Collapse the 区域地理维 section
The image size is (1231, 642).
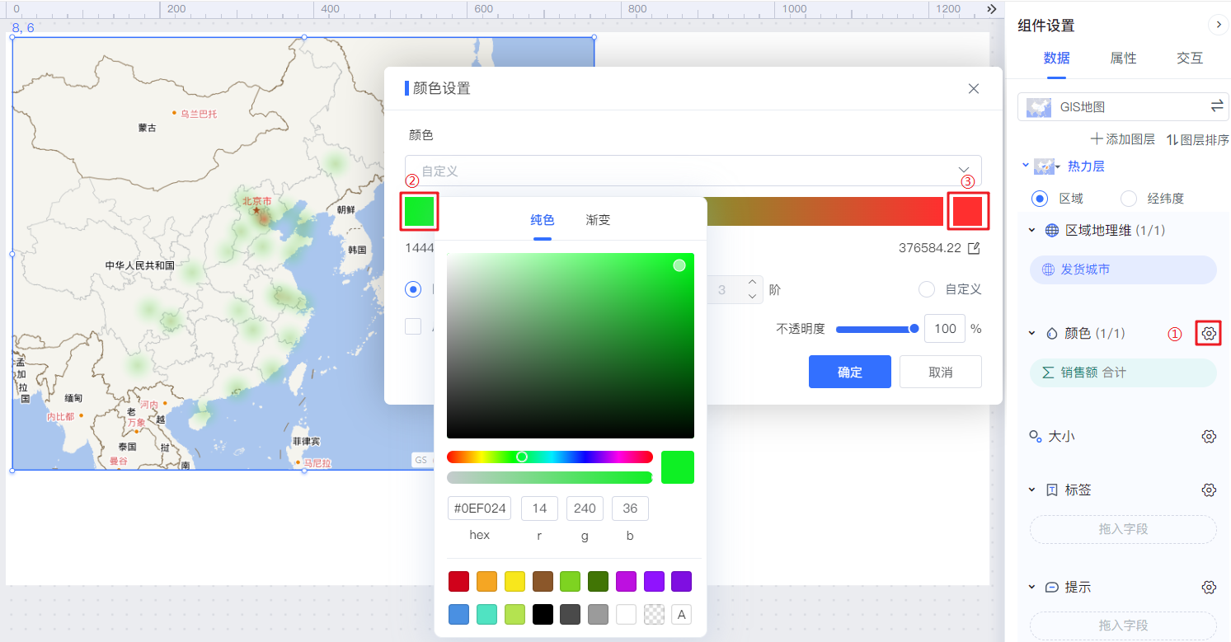(1031, 230)
